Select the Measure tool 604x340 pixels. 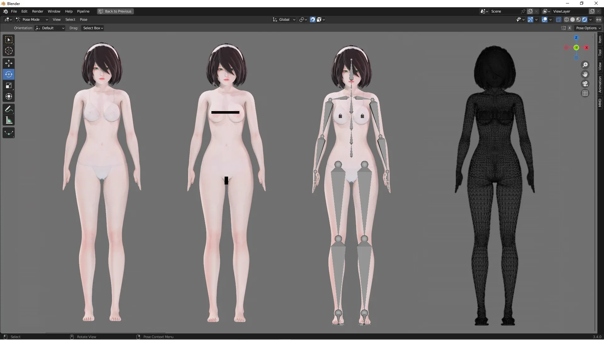coord(8,120)
